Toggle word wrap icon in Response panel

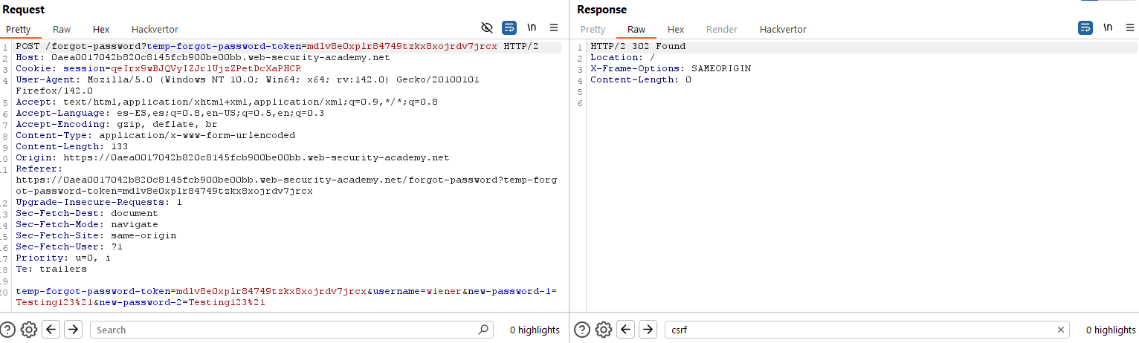point(1085,27)
